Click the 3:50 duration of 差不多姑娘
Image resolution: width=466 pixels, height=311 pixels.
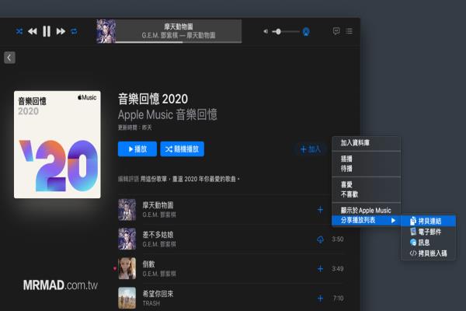pyautogui.click(x=338, y=239)
